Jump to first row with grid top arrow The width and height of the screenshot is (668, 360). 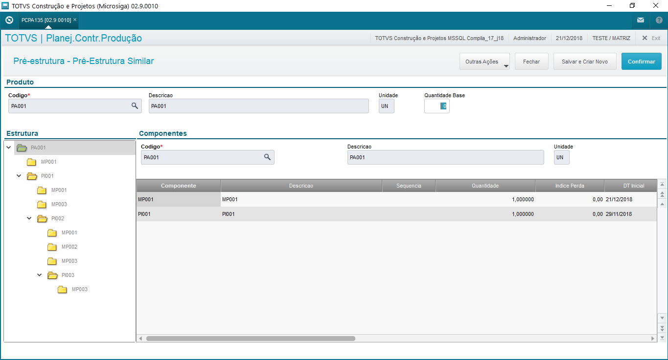[x=663, y=185]
